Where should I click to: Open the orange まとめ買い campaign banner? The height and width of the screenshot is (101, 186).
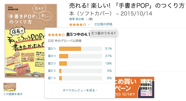[x=134, y=87]
